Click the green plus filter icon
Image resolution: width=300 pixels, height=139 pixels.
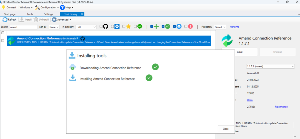156,26
